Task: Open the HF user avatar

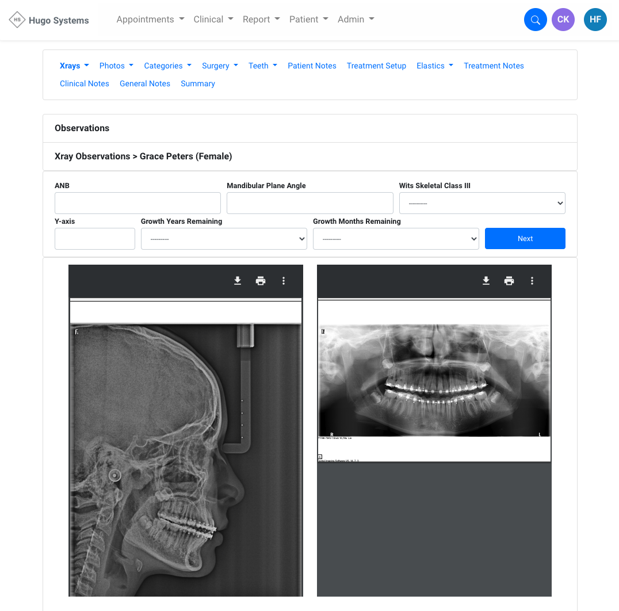Action: tap(595, 20)
